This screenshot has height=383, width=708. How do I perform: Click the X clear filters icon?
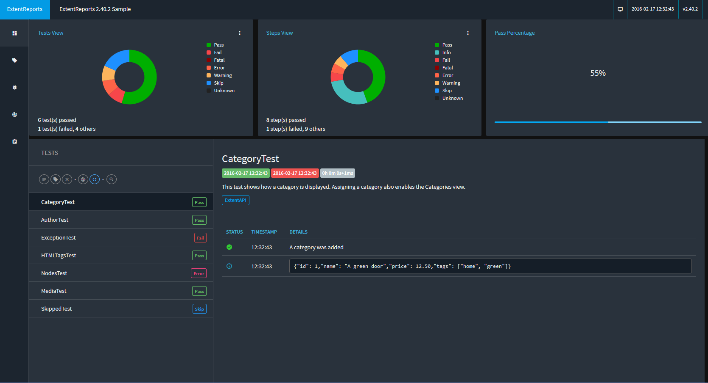coord(67,179)
